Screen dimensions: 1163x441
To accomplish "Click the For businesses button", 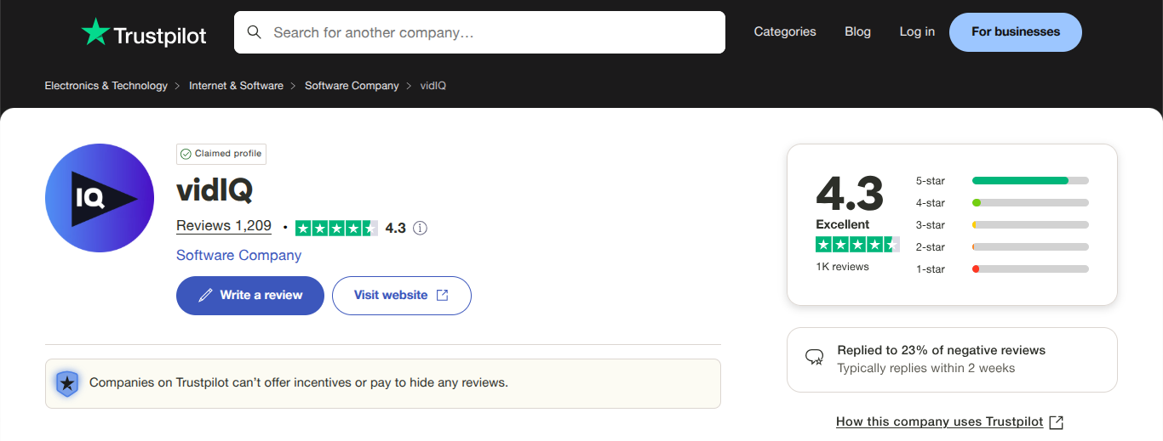I will tap(1016, 32).
